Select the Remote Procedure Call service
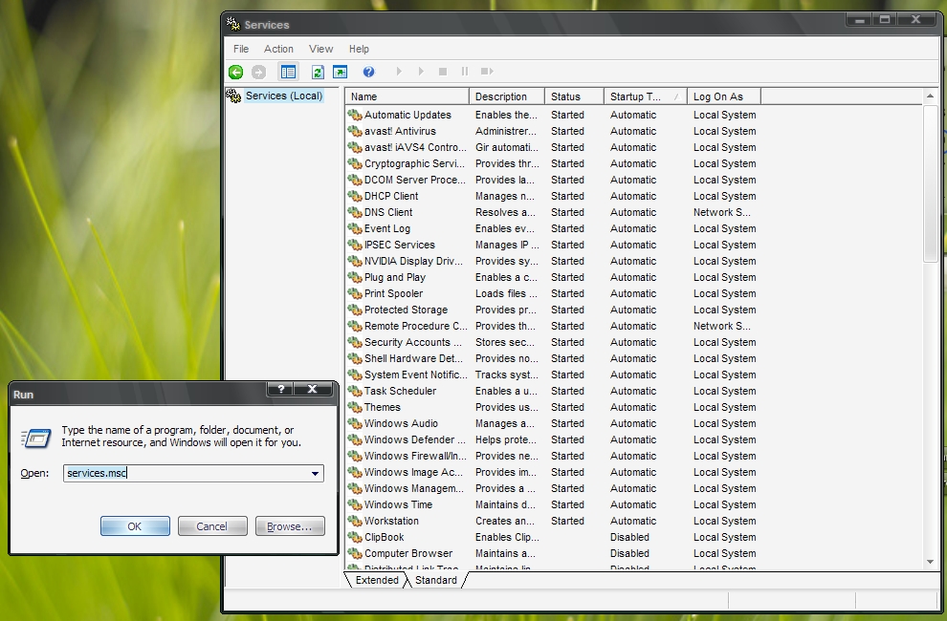This screenshot has width=947, height=621. tap(553, 326)
